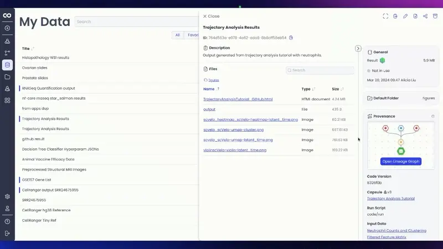Image resolution: width=443 pixels, height=249 pixels.
Task: Open scvelo heatmap latent_time.png file
Action: tap(251, 120)
